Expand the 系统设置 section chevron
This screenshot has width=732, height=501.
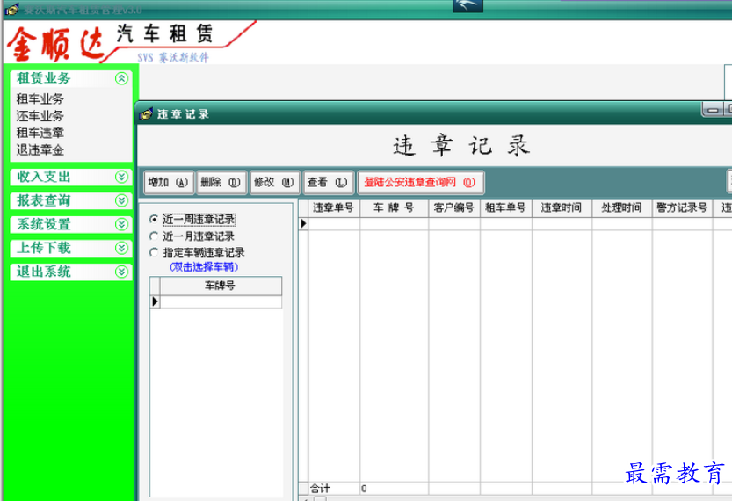coord(121,224)
